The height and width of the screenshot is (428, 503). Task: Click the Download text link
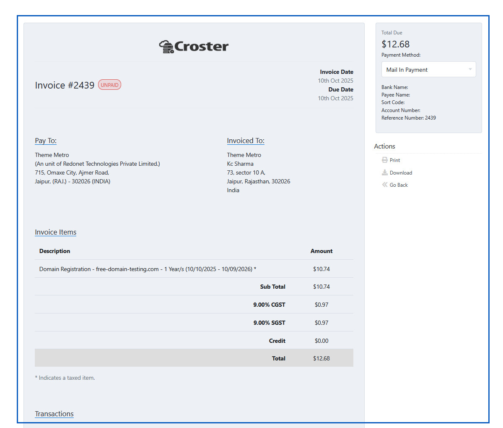401,173
